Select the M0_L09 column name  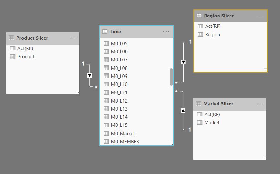tap(119, 76)
